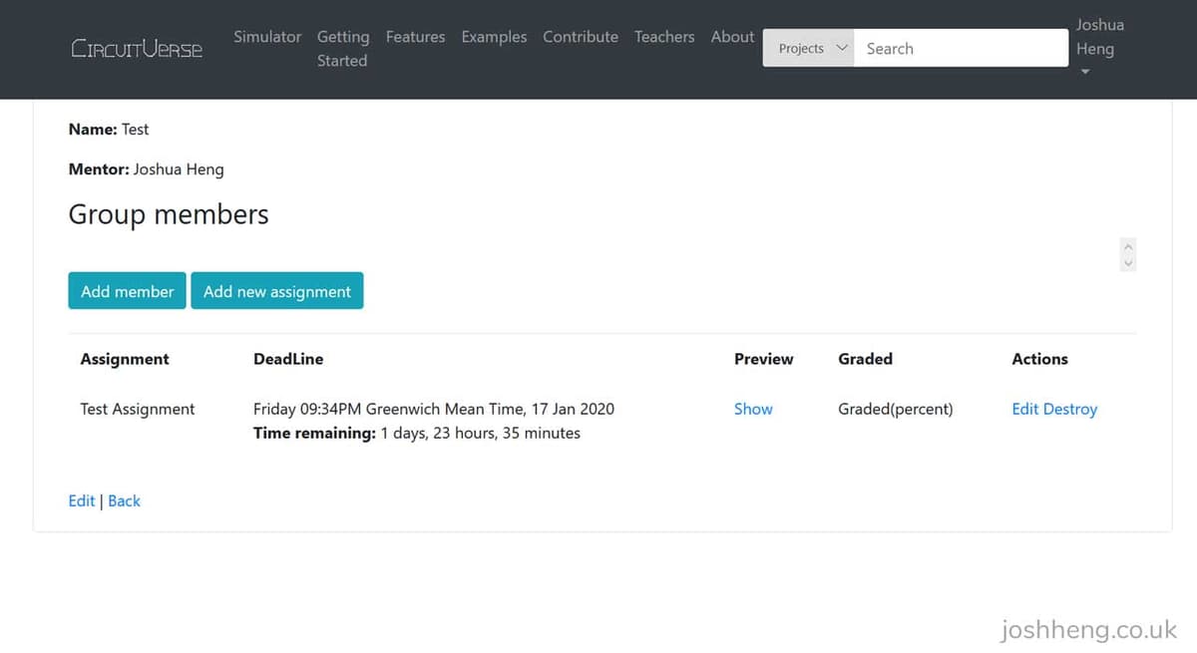The width and height of the screenshot is (1197, 653).
Task: Open the Simulator page
Action: click(x=267, y=37)
